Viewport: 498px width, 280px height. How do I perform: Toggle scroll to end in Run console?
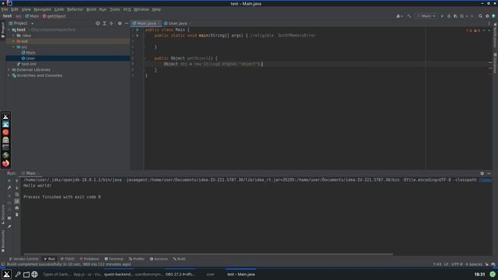pyautogui.click(x=17, y=201)
